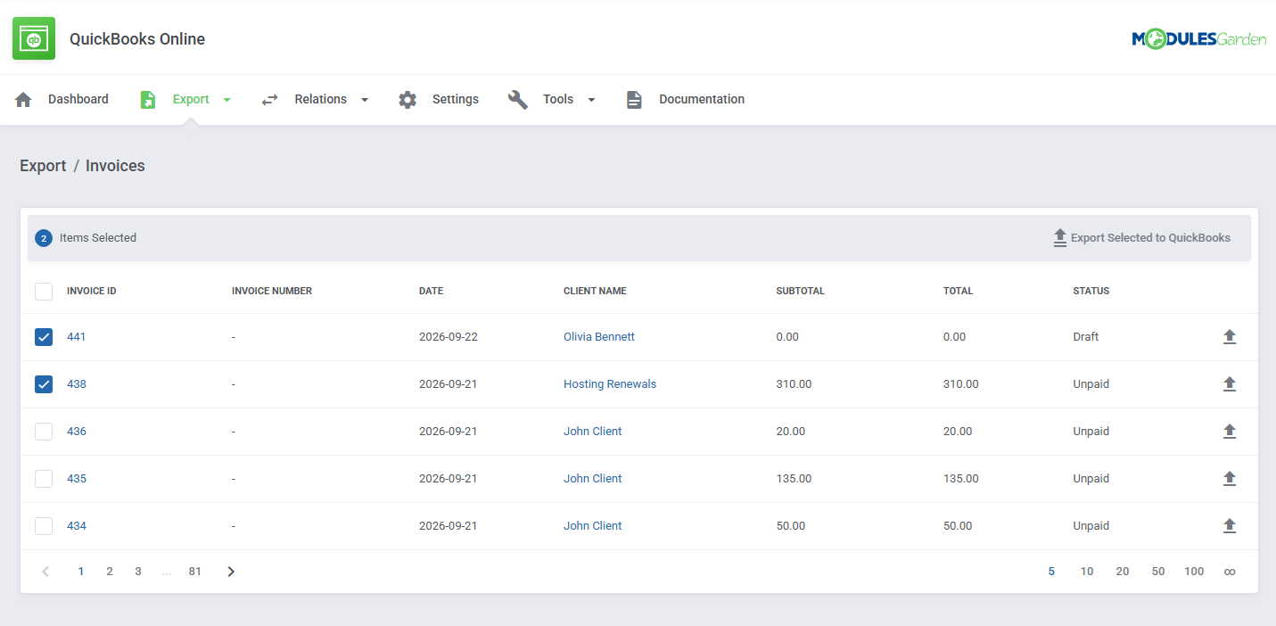Check the checkbox for invoice 435
The image size is (1276, 626).
coord(44,479)
